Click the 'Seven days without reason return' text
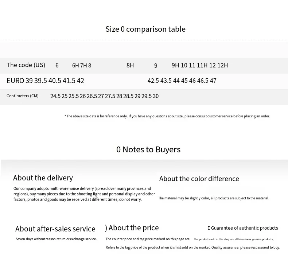The width and height of the screenshot is (288, 277). point(56,239)
